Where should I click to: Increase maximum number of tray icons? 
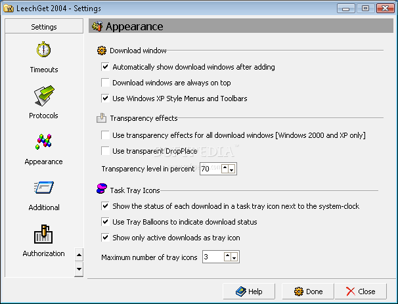click(x=227, y=257)
